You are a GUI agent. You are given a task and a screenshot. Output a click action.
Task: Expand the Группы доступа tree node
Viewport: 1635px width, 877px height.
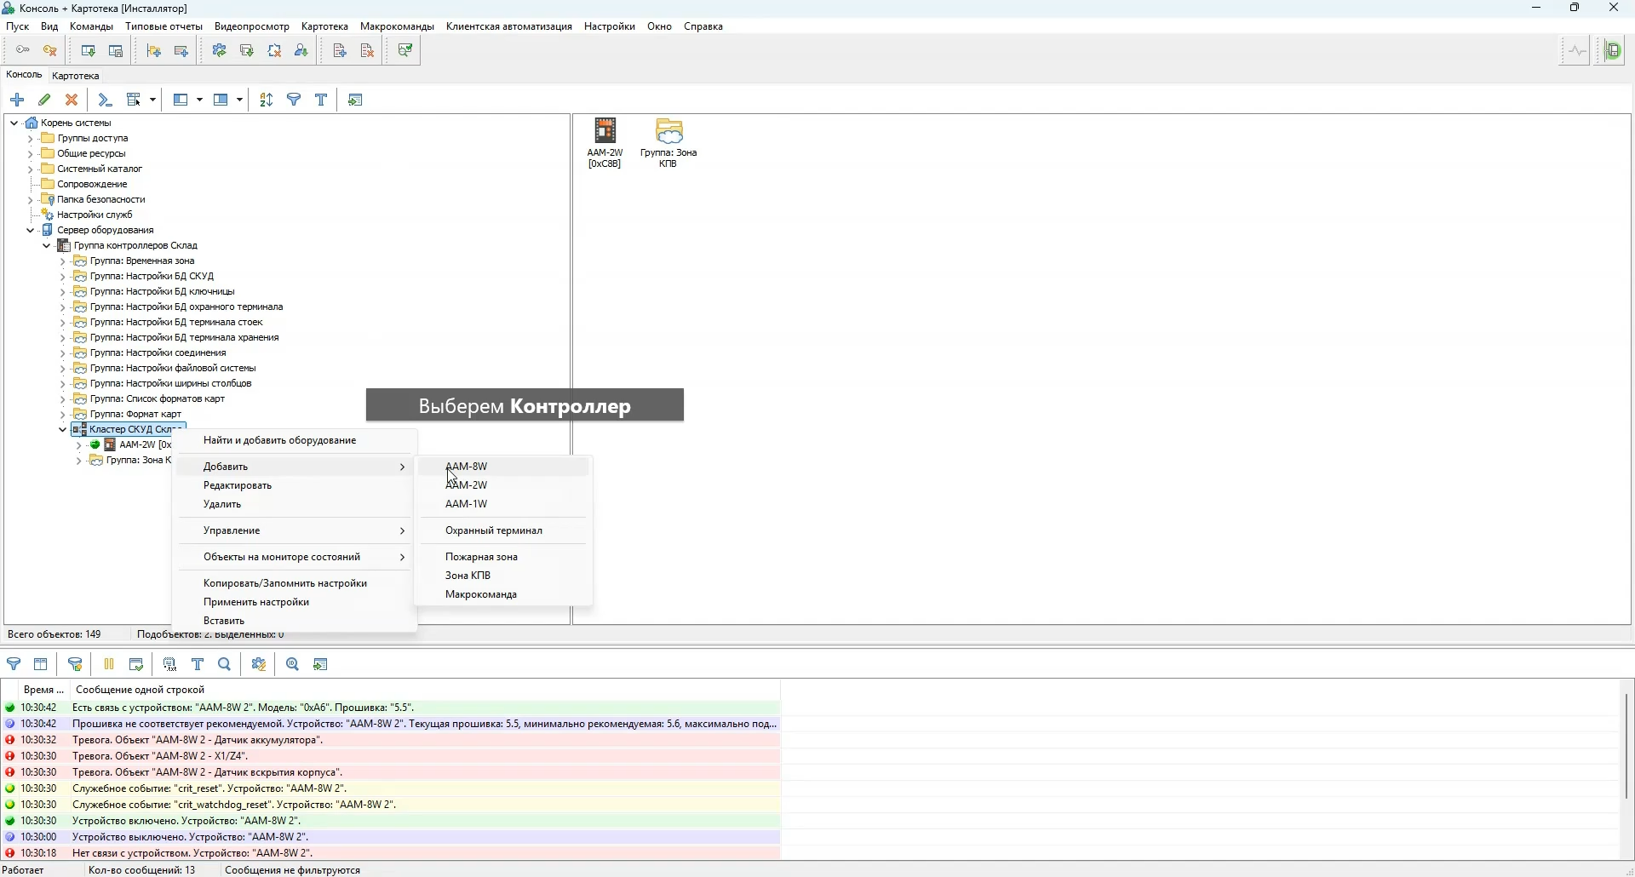[x=31, y=139]
